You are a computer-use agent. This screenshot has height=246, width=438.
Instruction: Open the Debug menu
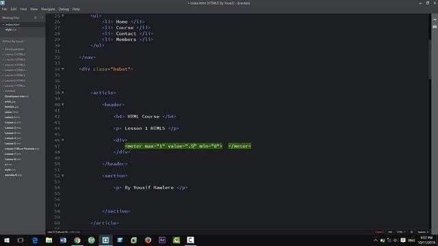64,9
